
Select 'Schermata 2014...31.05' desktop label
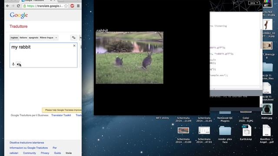click(x=204, y=119)
